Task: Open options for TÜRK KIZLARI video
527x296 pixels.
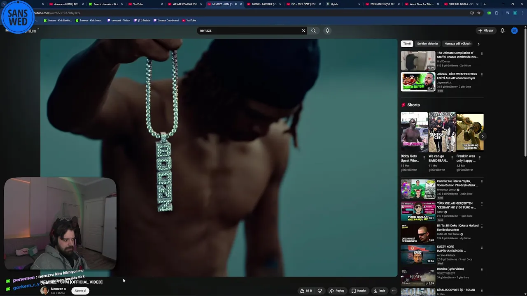Action: coord(482,204)
